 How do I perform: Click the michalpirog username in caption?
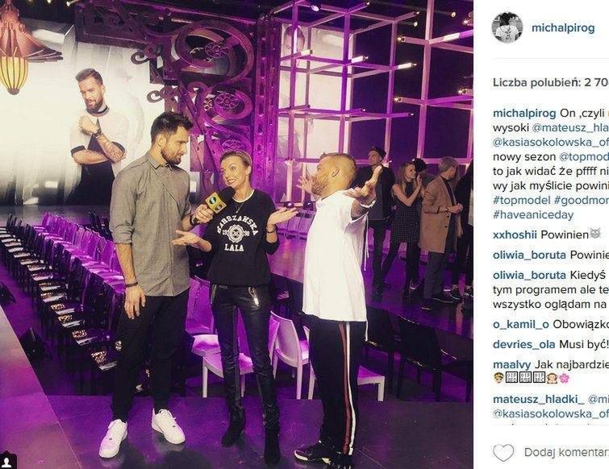[x=524, y=114]
